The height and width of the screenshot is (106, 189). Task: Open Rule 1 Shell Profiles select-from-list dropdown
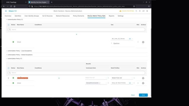pos(132,78)
